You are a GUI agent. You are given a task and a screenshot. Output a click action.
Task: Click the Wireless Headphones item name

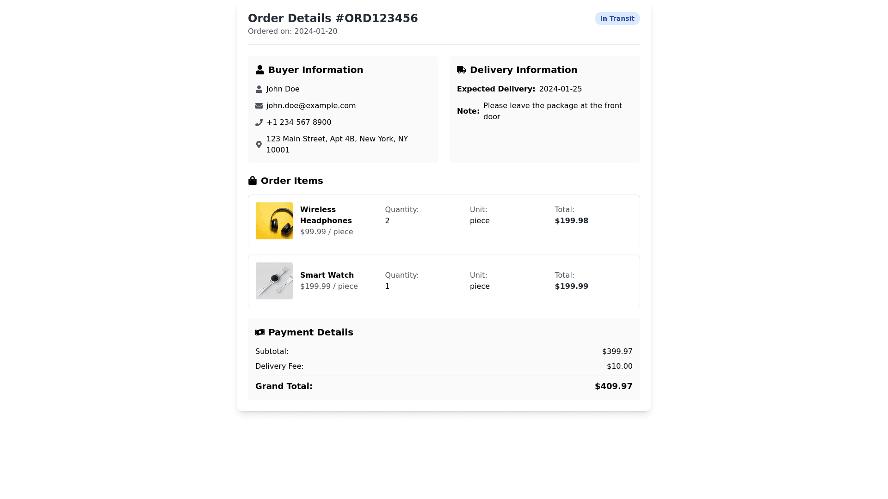[326, 215]
